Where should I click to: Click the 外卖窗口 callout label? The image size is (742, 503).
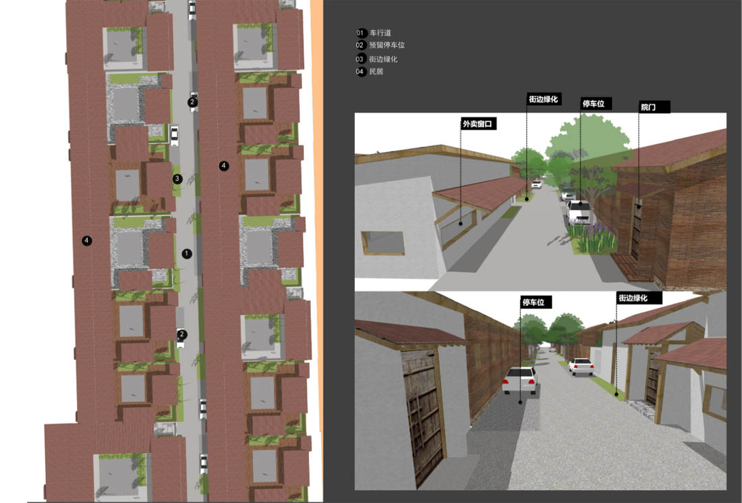(479, 124)
